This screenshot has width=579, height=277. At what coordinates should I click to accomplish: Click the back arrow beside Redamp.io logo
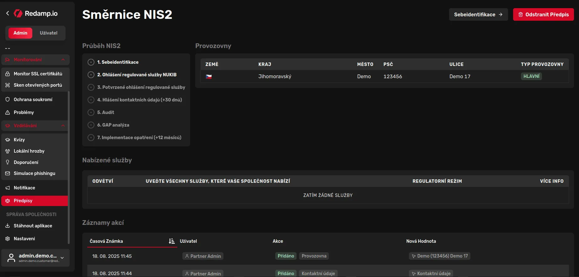coord(8,13)
